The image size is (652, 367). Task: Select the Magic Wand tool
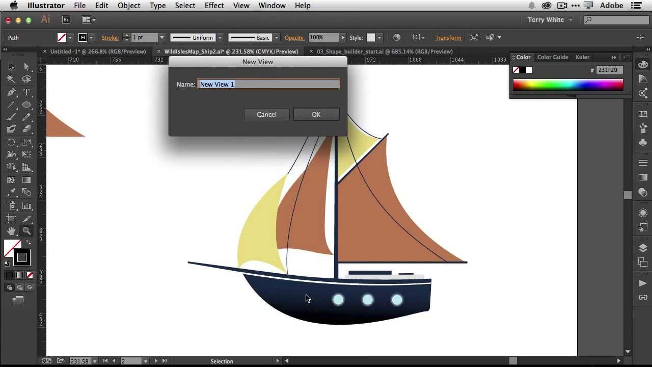point(11,79)
